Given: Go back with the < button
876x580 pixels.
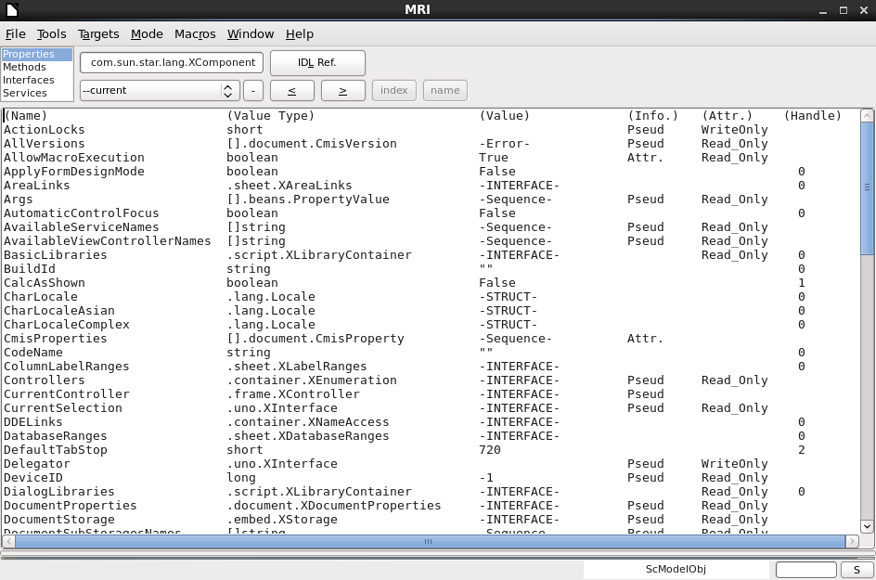Looking at the screenshot, I should tap(292, 91).
